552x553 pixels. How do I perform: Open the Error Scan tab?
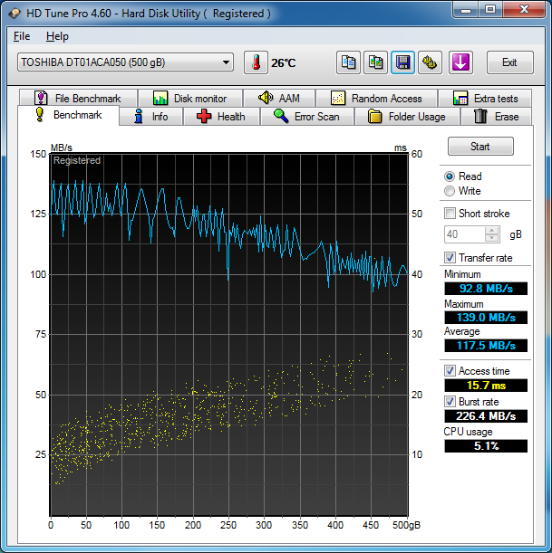point(307,117)
